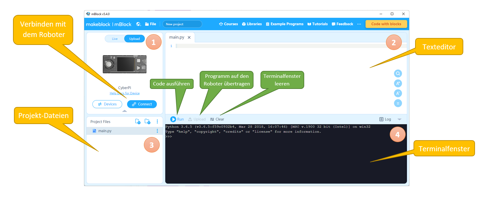Click the terminal prompt >>>
Viewport: 488px width, 200px height.
(169, 136)
